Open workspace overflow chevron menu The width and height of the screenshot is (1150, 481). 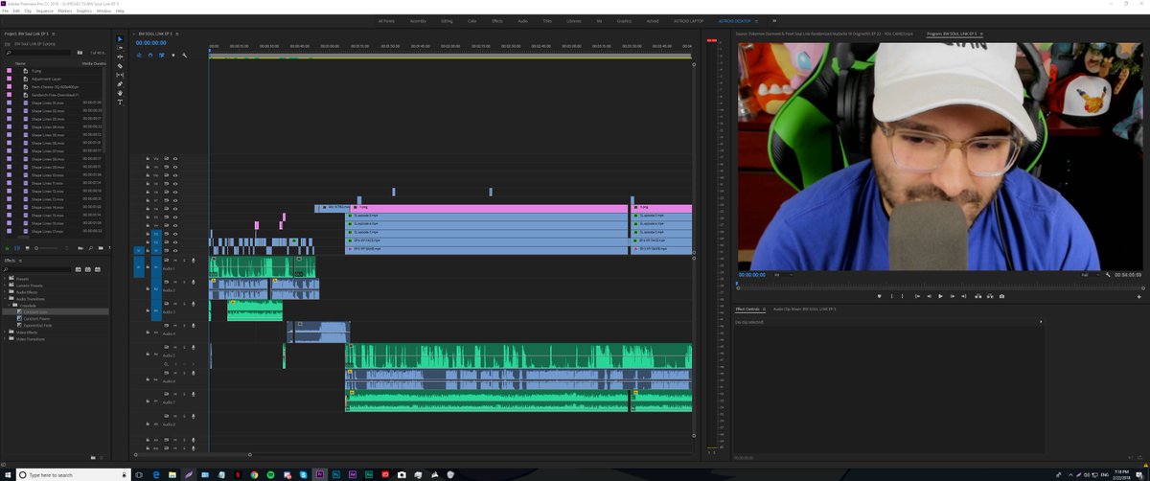(774, 19)
